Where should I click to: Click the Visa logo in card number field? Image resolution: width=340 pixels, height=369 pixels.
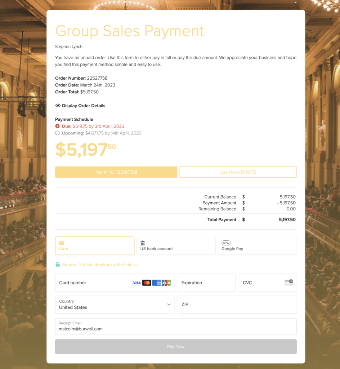click(137, 283)
